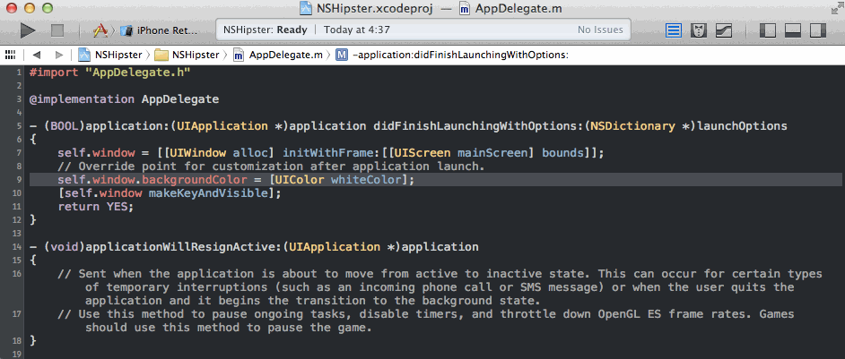Go forward with the right arrow in jump bar
This screenshot has width=845, height=359.
[58, 55]
